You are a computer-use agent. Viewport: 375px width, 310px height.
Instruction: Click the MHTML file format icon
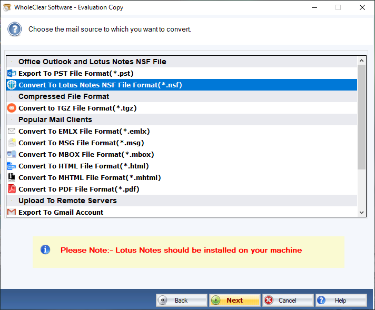(x=12, y=177)
